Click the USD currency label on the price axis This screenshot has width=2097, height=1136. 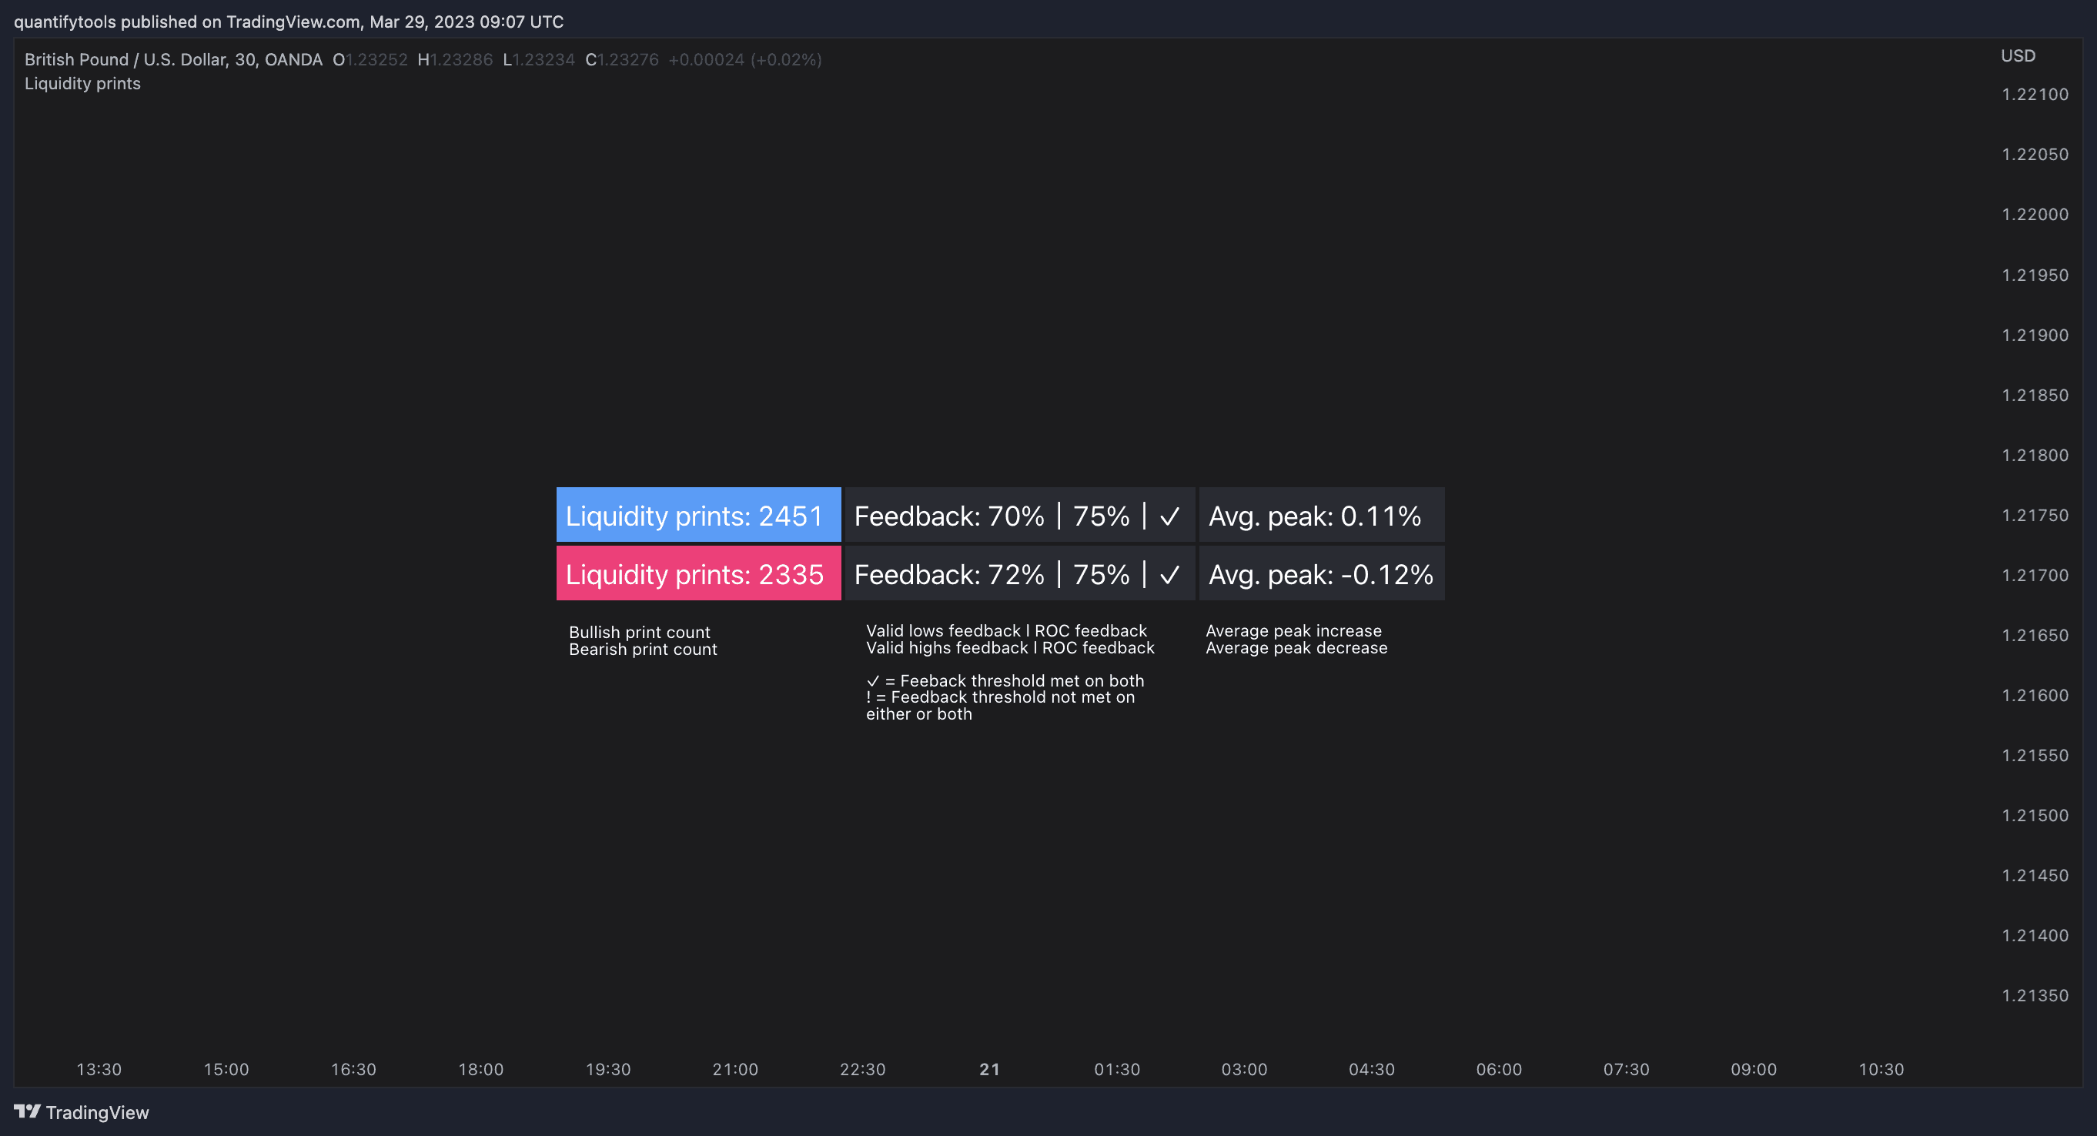pyautogui.click(x=2017, y=55)
